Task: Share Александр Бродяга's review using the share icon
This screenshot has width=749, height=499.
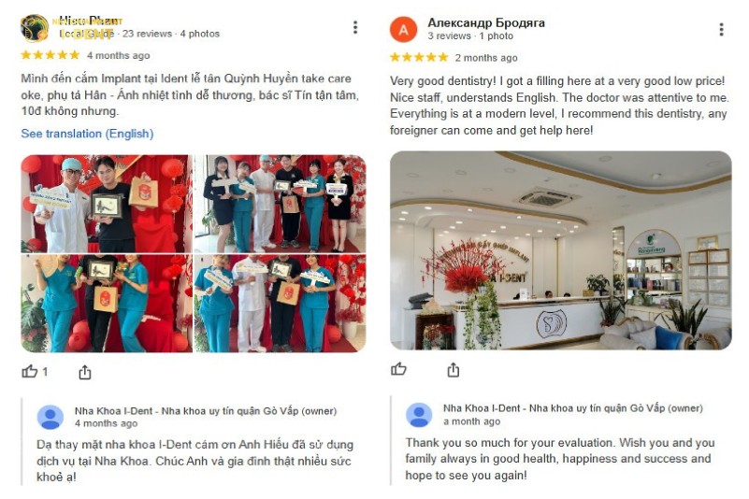Action: [x=454, y=369]
